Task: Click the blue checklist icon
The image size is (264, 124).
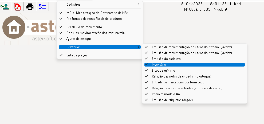Action: pos(42,7)
